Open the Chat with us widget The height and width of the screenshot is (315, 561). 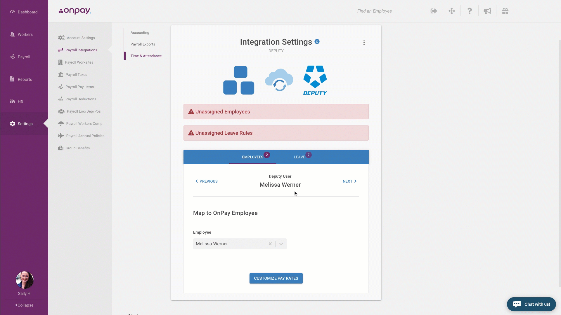coord(531,304)
